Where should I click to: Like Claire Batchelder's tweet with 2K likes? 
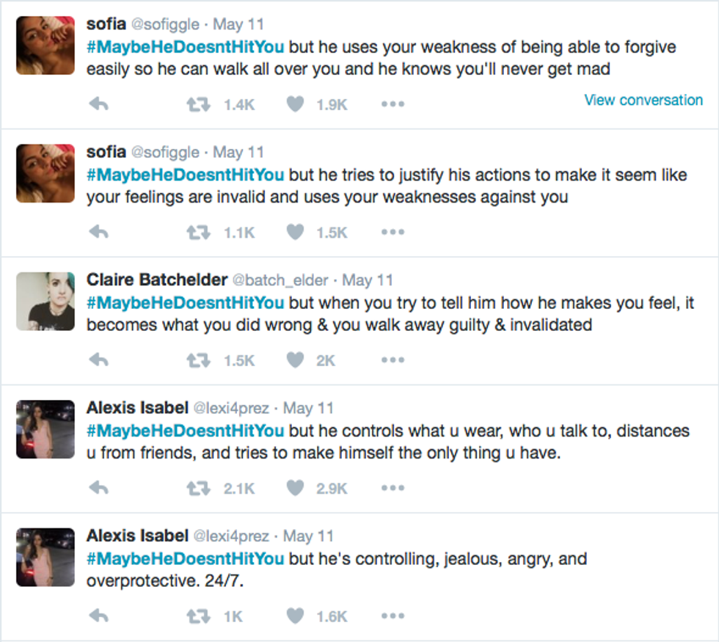point(295,360)
